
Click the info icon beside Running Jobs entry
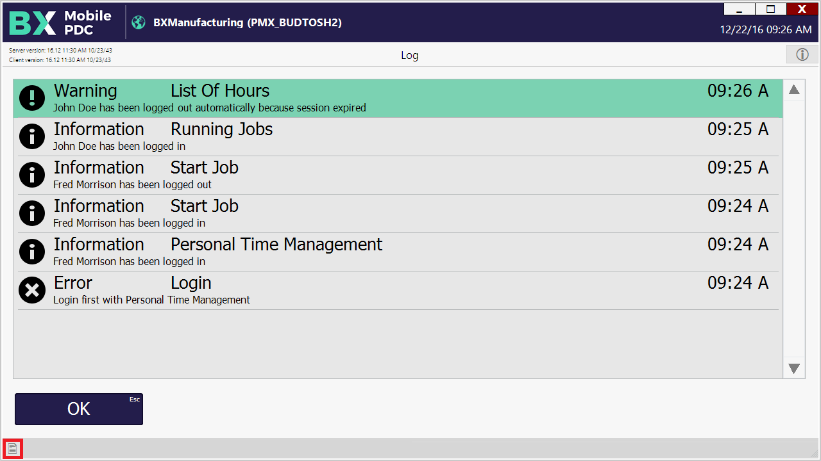(x=32, y=136)
